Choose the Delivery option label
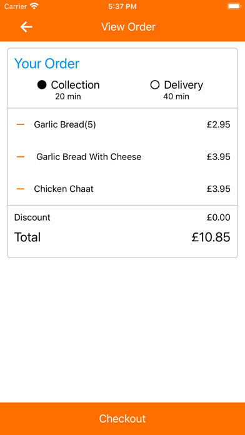245x435 pixels. point(183,85)
